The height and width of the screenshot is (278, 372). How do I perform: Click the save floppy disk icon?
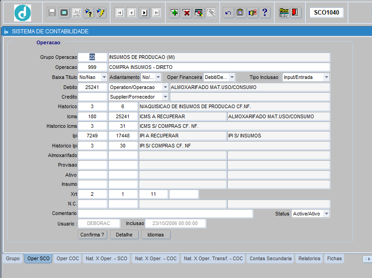click(52, 13)
